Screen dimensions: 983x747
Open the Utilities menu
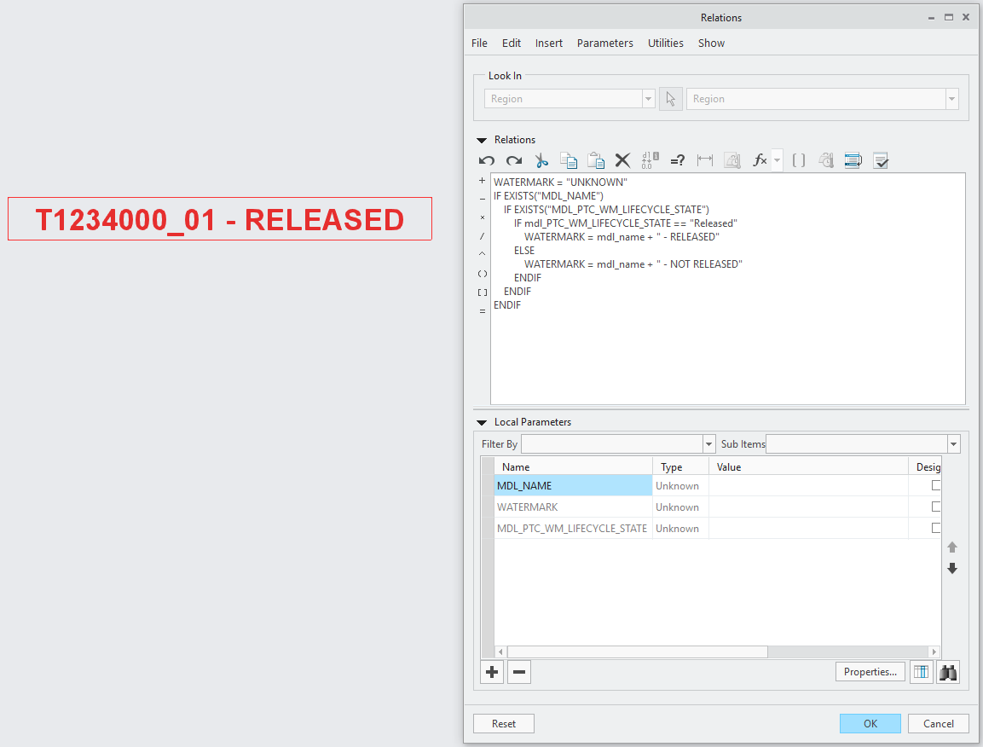(x=665, y=43)
